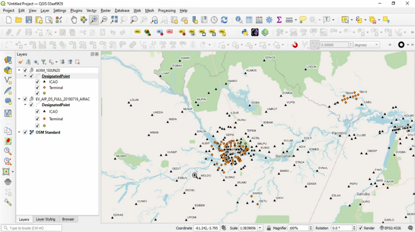
Task: Click the EPSG:4326 CRS button
Action: coord(390,228)
